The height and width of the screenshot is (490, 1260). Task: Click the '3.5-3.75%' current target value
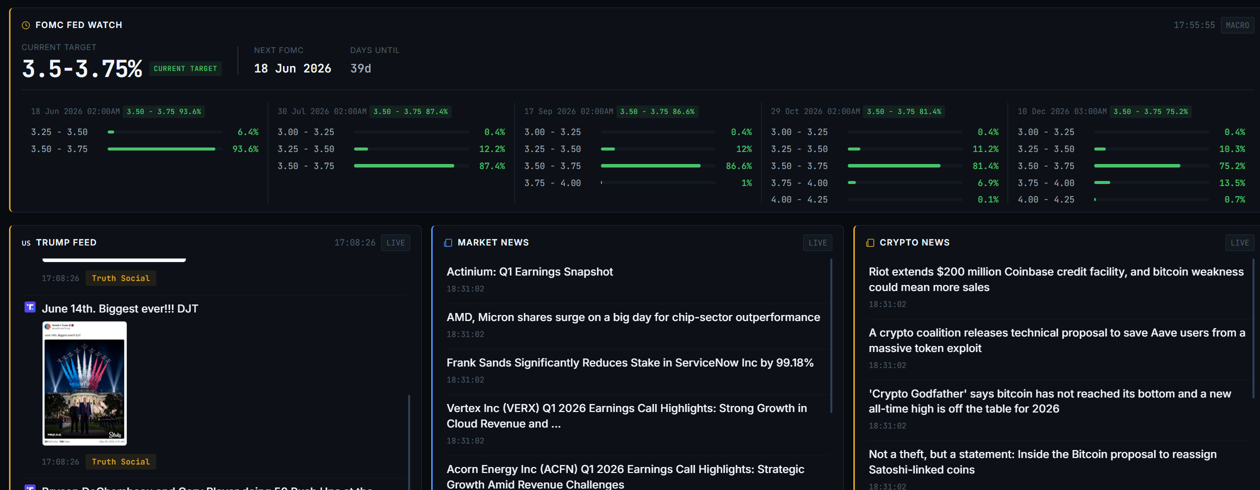(x=82, y=69)
